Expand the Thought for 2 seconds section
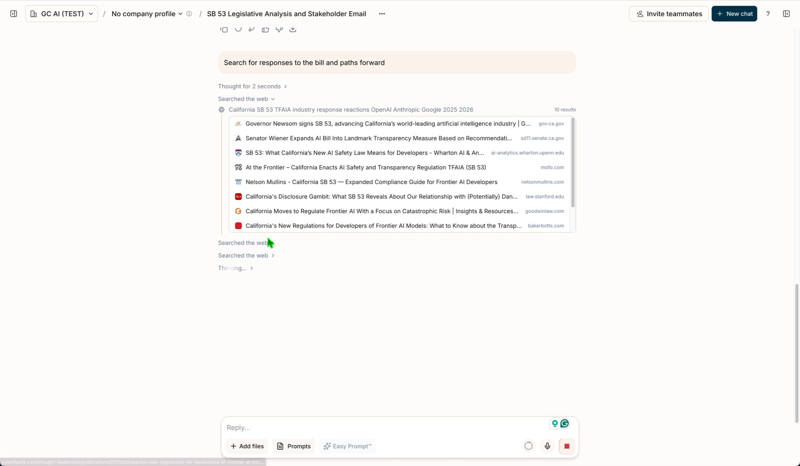The height and width of the screenshot is (466, 800). (x=252, y=87)
